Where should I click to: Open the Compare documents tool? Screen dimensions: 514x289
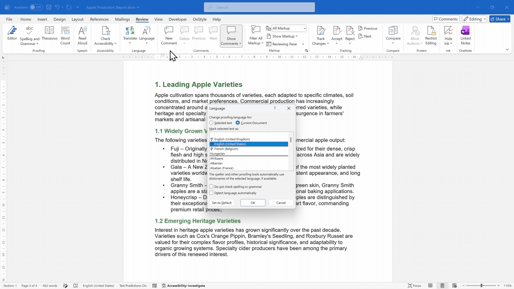pyautogui.click(x=393, y=35)
